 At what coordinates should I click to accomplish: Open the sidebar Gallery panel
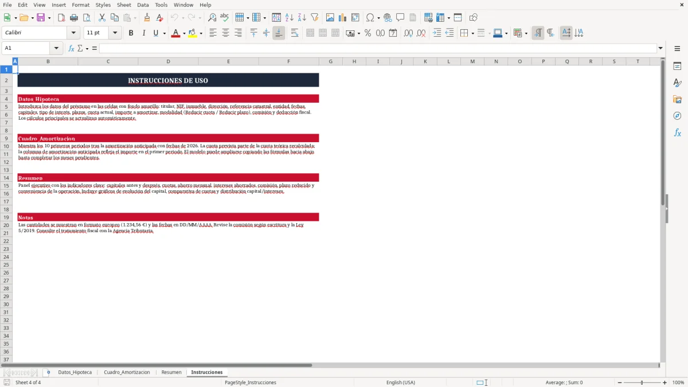(677, 99)
